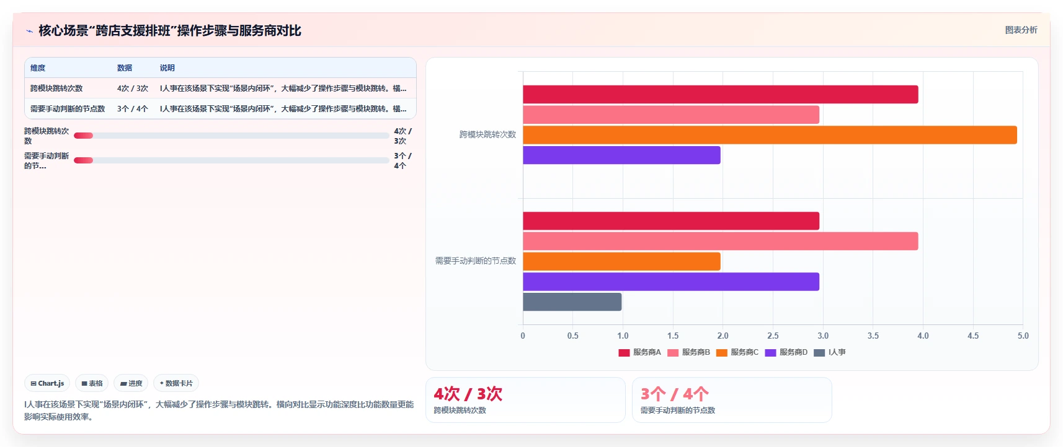The width and height of the screenshot is (1063, 447).
Task: Select the 跨模块跳转次数 table row cell
Action: [56, 89]
